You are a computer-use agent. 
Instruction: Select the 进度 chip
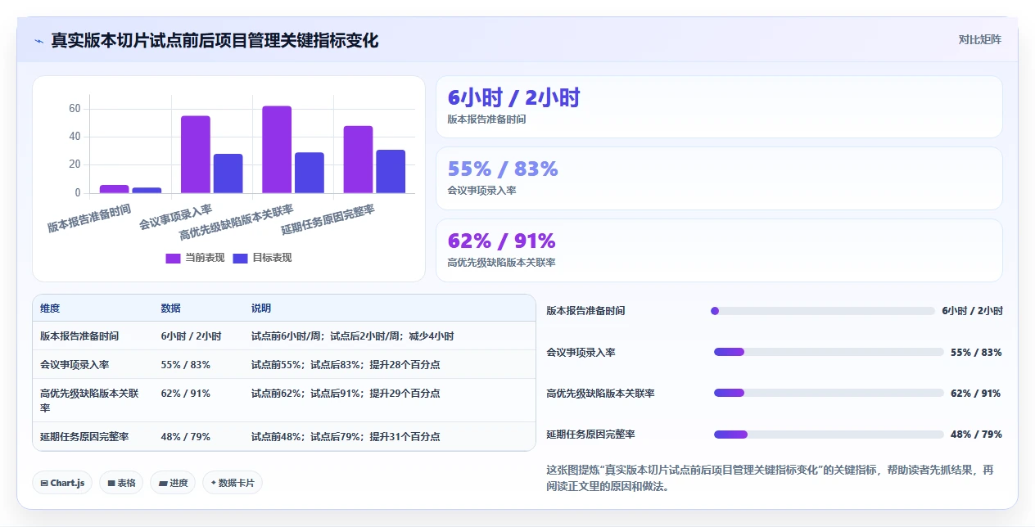click(173, 483)
